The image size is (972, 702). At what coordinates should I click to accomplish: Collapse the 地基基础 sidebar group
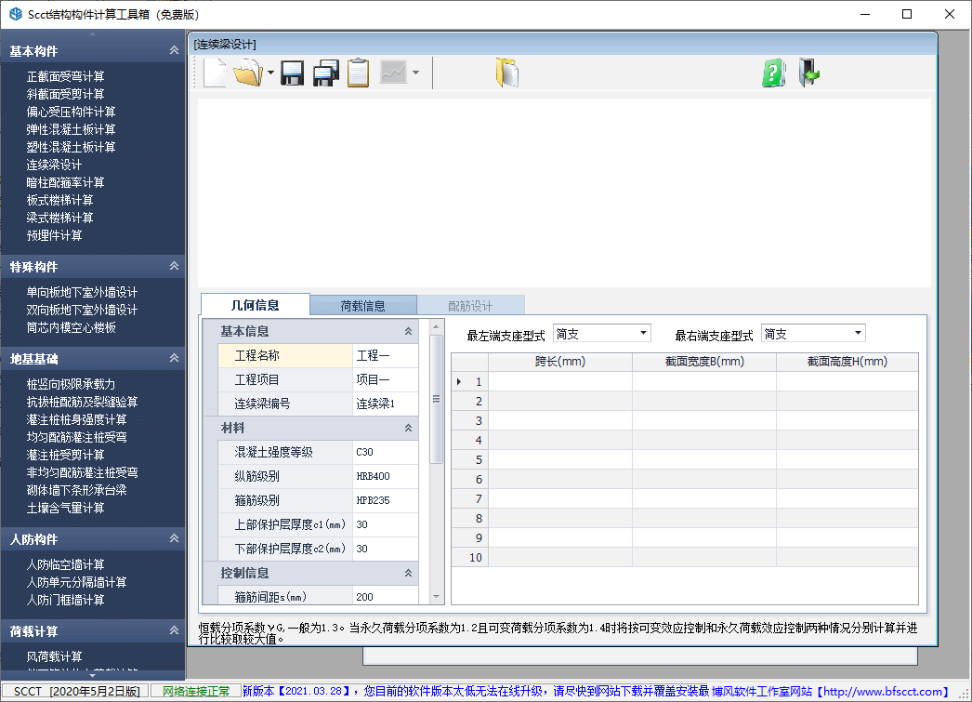click(174, 358)
